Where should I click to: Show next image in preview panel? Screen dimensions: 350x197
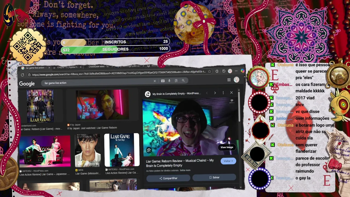(x=215, y=93)
